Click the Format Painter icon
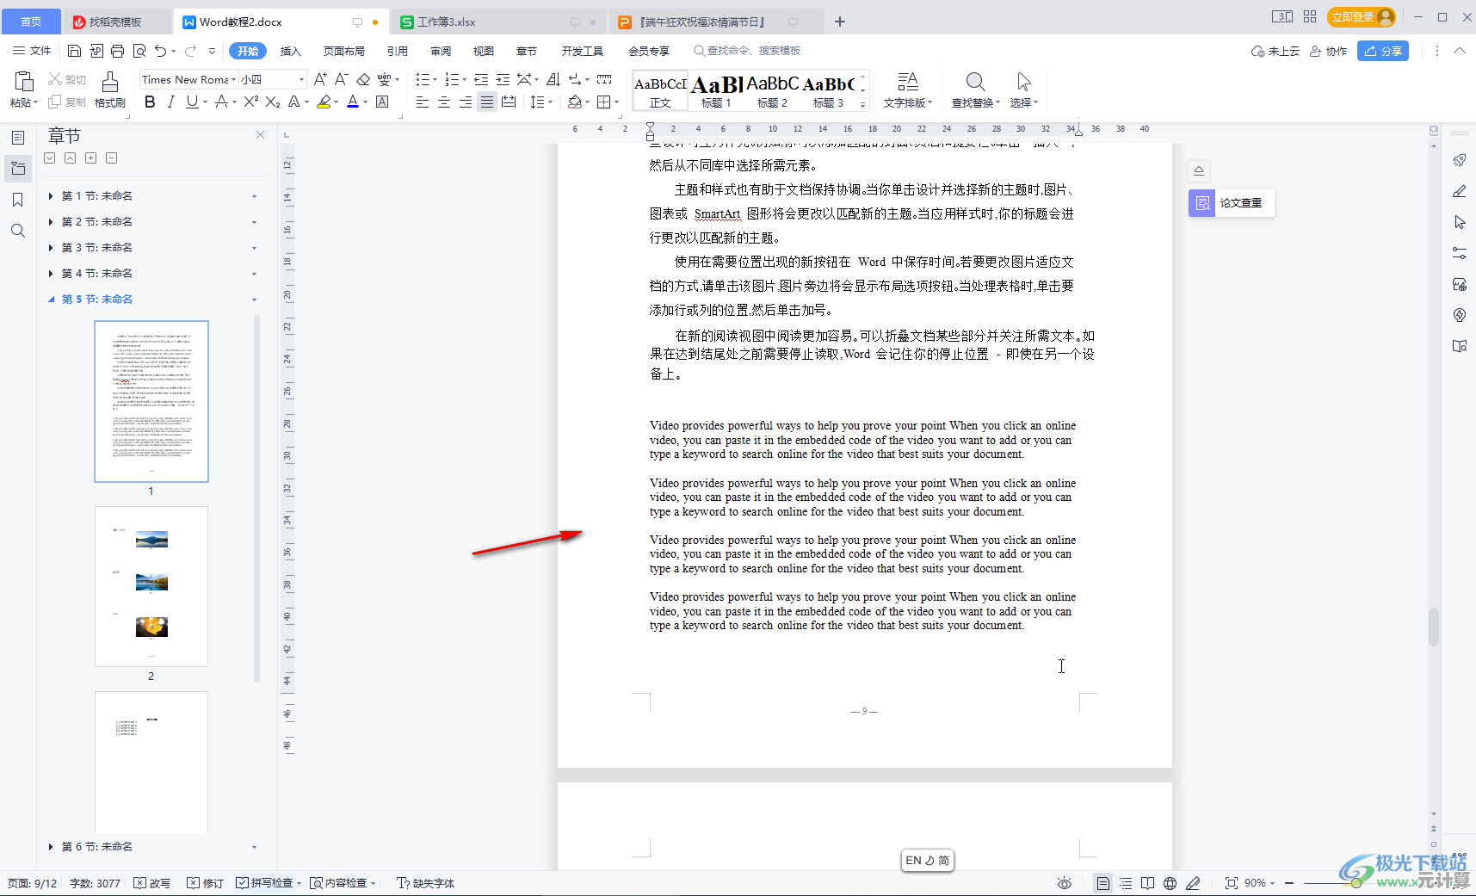1476x896 pixels. pos(109,89)
